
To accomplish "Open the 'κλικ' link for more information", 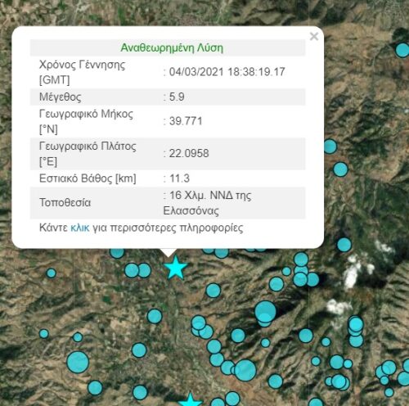I will (80, 228).
